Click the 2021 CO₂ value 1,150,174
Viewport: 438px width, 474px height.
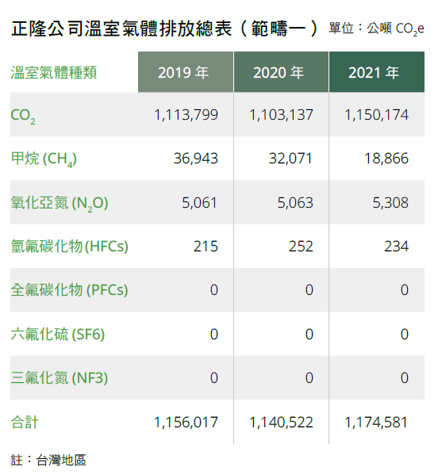377,115
